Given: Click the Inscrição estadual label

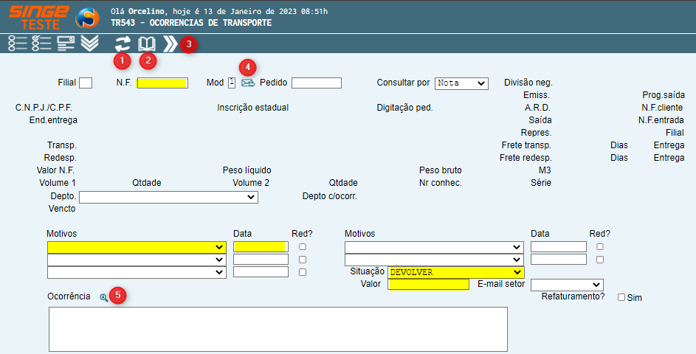Looking at the screenshot, I should [253, 108].
